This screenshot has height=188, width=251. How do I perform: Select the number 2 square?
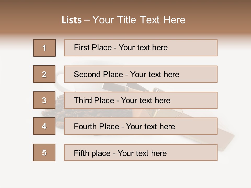click(44, 74)
